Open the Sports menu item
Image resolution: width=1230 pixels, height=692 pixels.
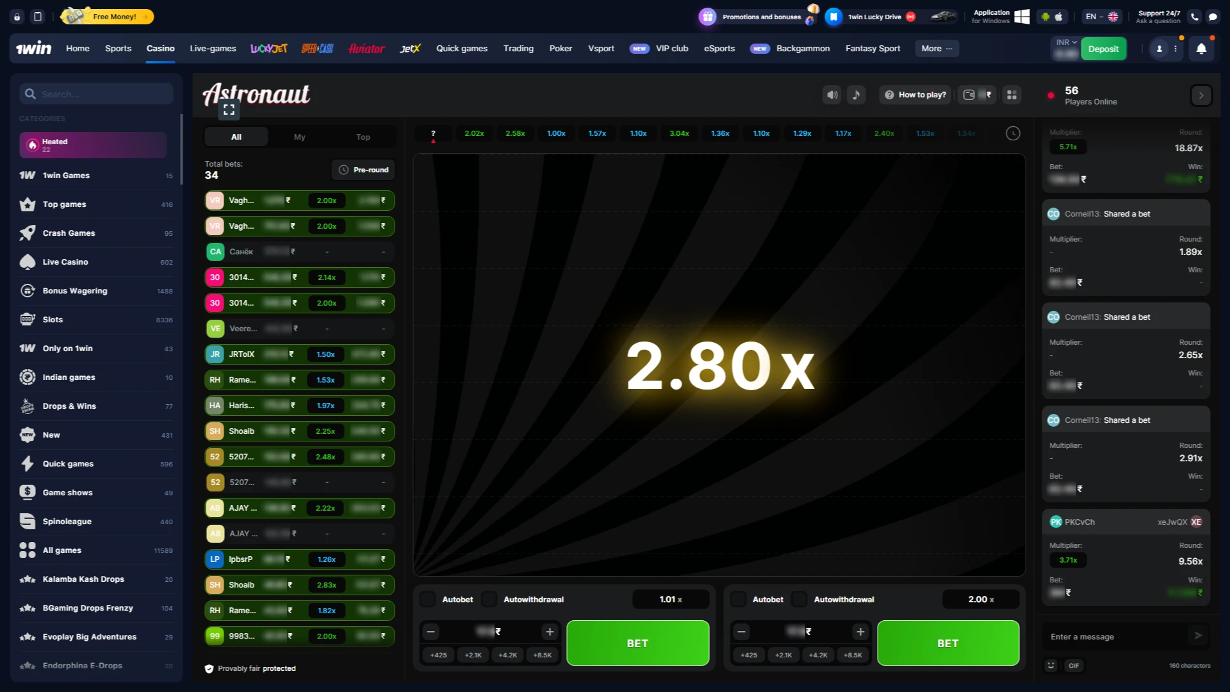click(118, 49)
